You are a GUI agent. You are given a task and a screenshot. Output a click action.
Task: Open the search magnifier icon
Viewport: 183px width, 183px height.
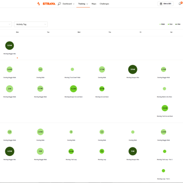coord(59,4)
